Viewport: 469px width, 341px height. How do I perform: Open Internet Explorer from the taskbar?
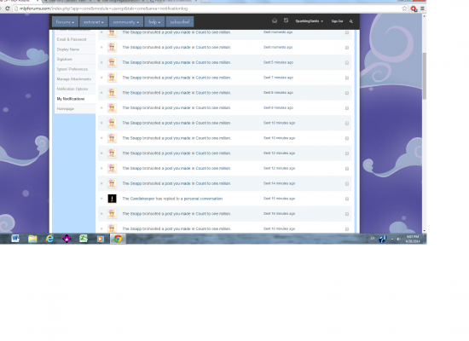coord(49,239)
